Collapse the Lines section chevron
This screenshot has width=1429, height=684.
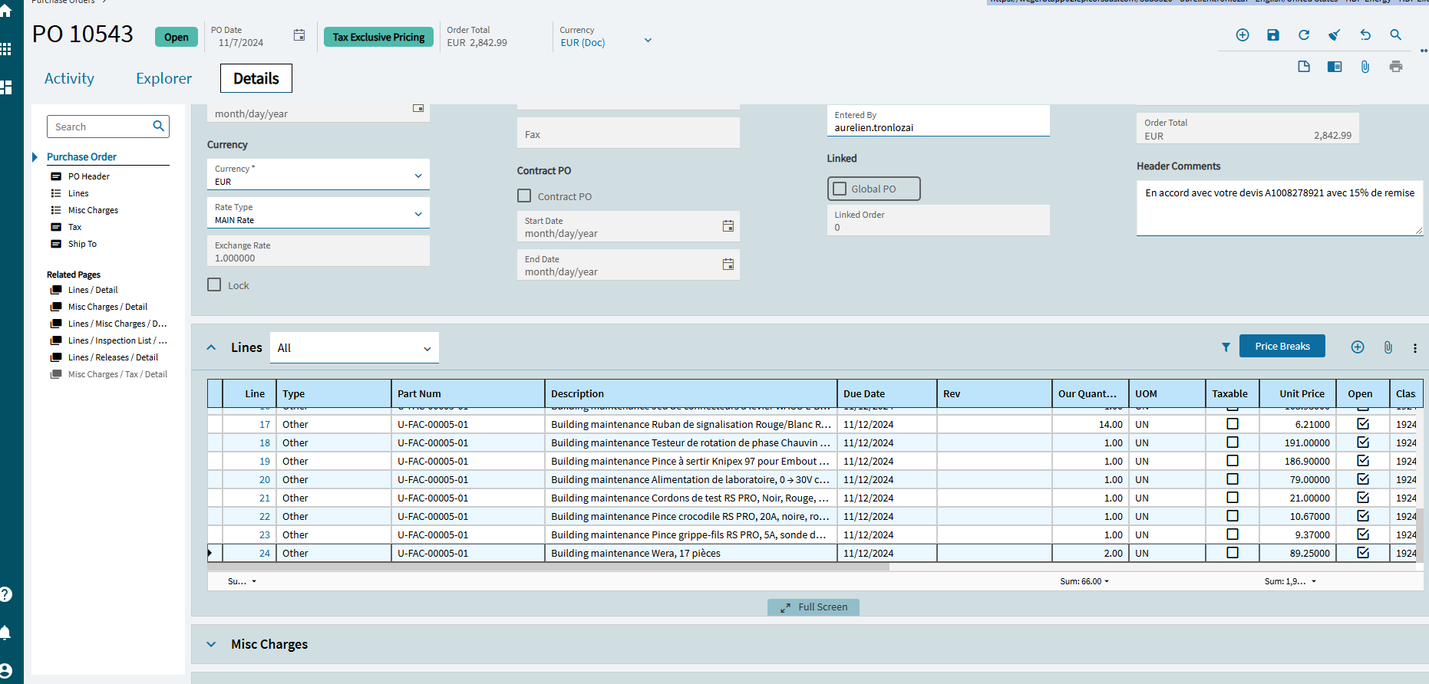click(211, 347)
